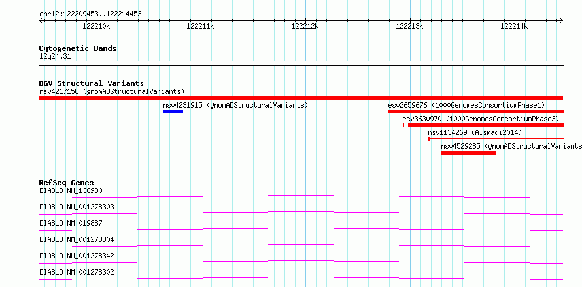The image size is (582, 287).
Task: Click the chr12:122209453..122214453 coordinates text
Action: point(90,14)
